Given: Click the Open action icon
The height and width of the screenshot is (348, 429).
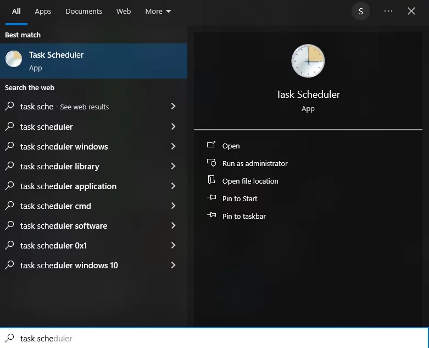Looking at the screenshot, I should tap(211, 145).
